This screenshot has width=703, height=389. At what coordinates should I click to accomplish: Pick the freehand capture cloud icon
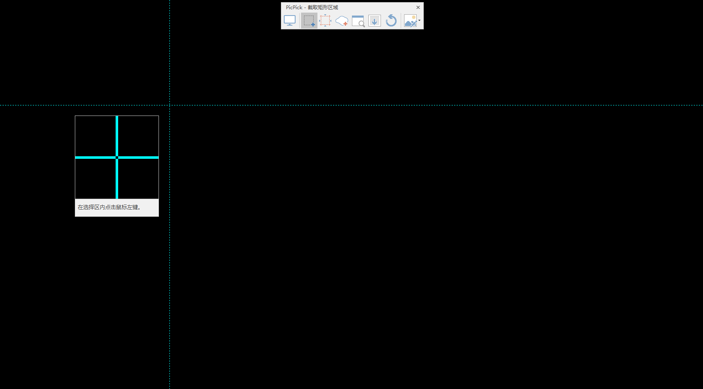tap(342, 21)
